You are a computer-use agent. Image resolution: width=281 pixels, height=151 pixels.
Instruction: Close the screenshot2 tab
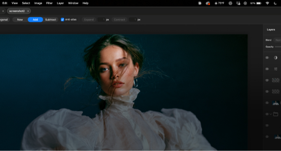click(x=28, y=11)
